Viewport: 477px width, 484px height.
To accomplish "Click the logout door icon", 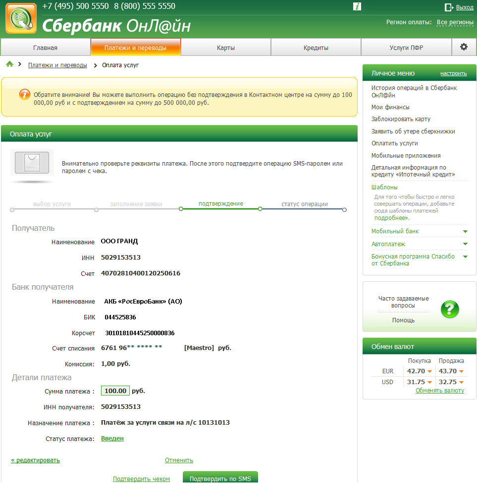I will [449, 7].
